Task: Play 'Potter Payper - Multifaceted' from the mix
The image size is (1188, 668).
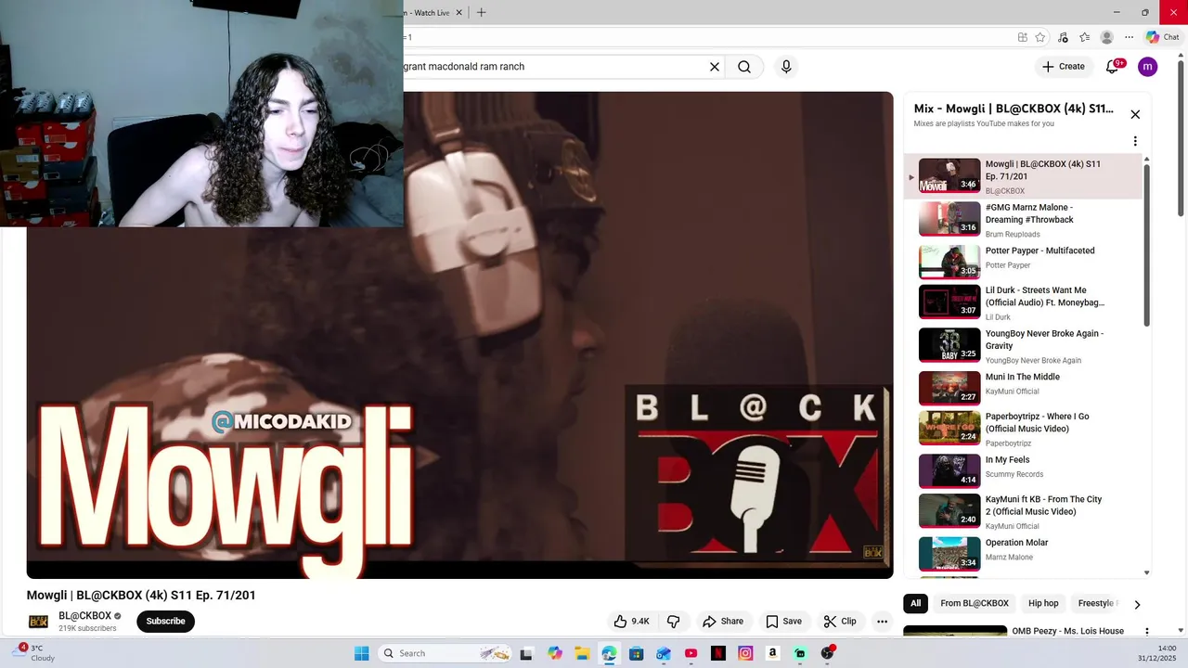Action: 1024,263
